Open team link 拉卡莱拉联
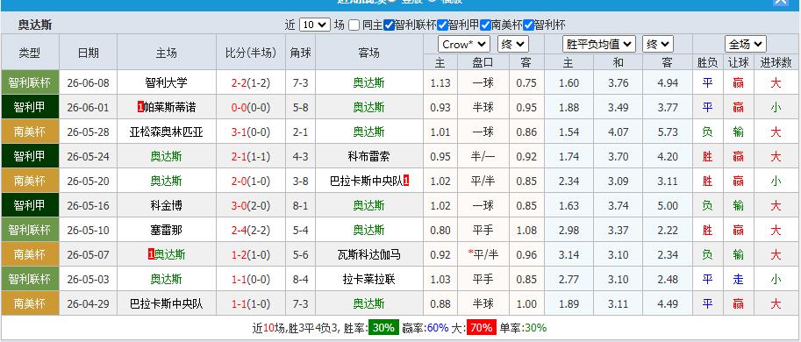 point(368,279)
